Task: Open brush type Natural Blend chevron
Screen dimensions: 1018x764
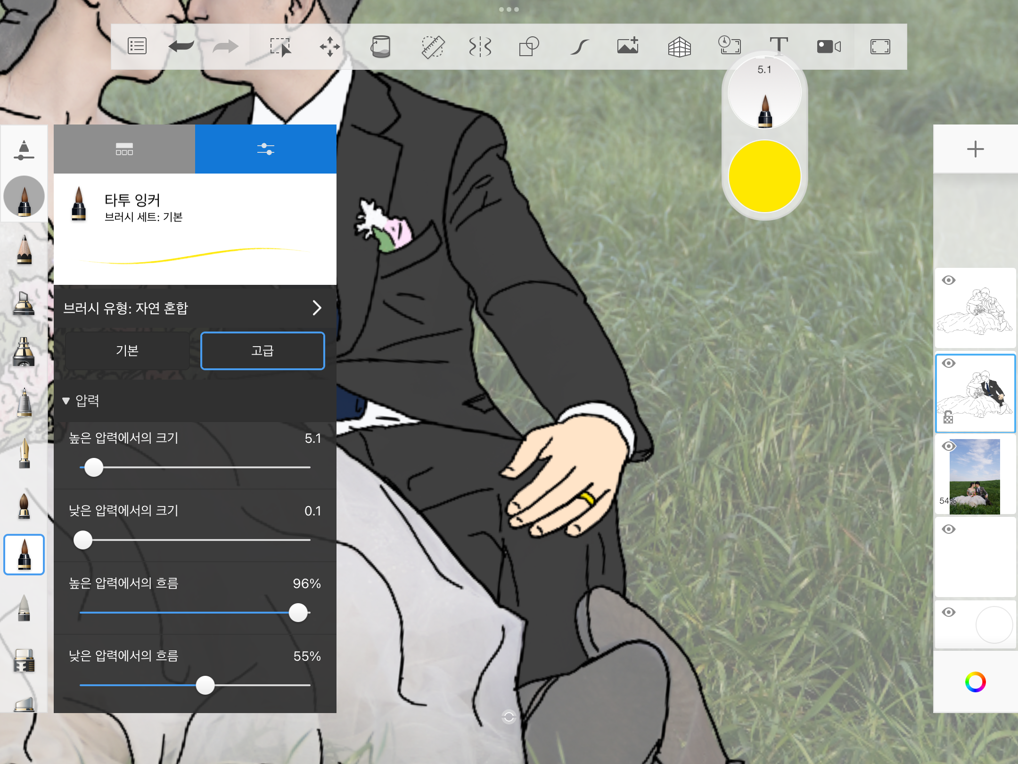Action: [x=317, y=308]
